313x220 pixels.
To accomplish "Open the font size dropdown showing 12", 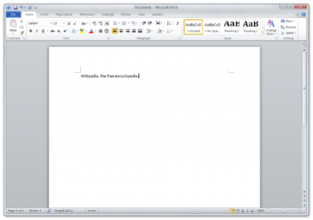I will (64, 23).
